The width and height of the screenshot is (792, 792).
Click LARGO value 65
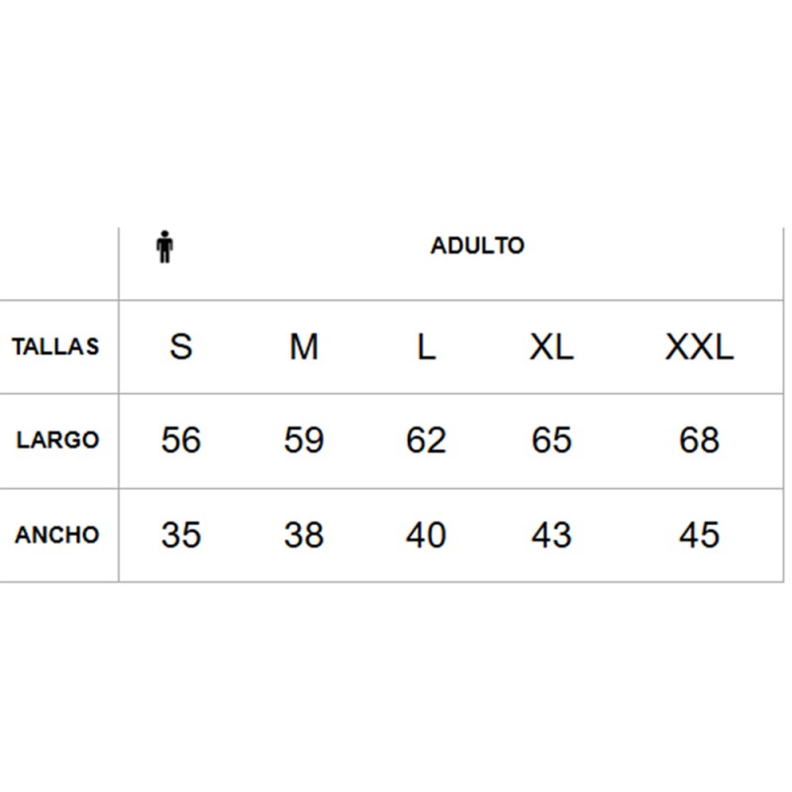click(551, 440)
